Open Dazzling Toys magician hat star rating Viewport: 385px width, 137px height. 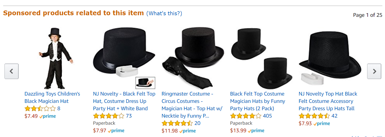coord(40,108)
